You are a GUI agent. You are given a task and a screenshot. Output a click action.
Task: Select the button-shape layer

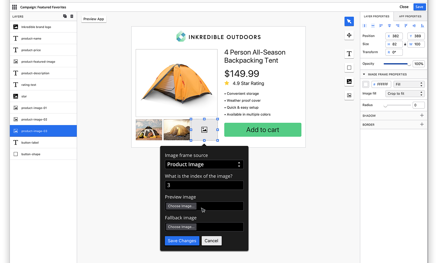click(x=43, y=154)
